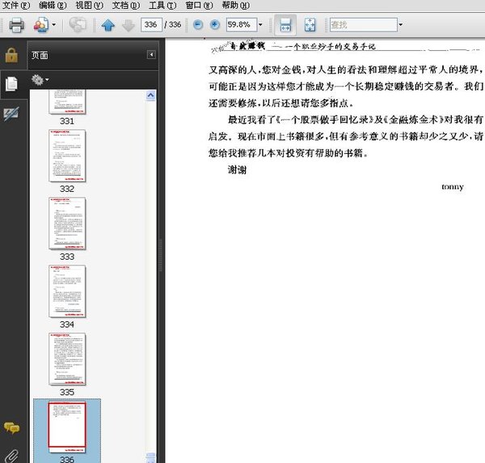Click the total page count / 336

point(173,25)
